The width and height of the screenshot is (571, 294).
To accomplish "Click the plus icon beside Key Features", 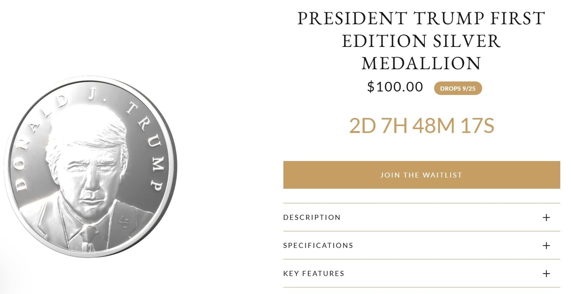I will click(546, 274).
